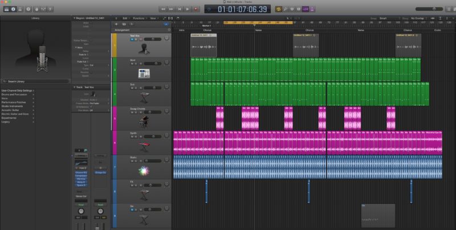Click the Search Library field
This screenshot has height=230, width=456.
[x=35, y=81]
